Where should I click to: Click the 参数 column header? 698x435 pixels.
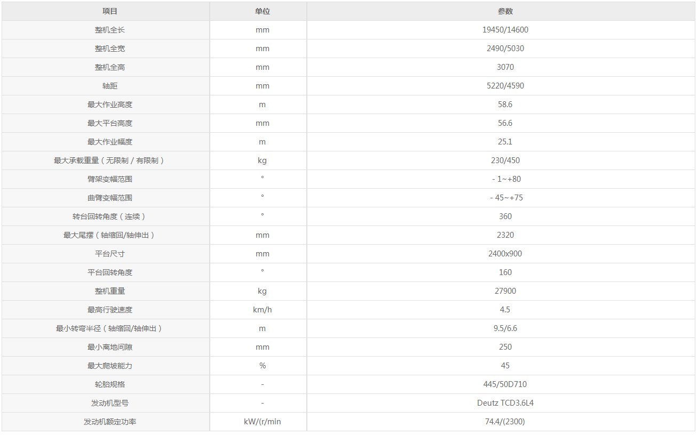[x=505, y=11]
